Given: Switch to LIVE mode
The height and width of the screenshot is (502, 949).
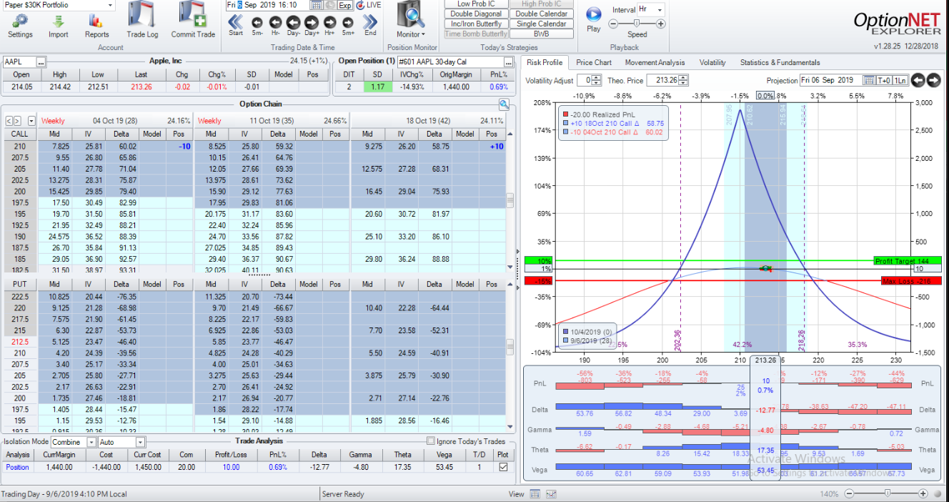Looking at the screenshot, I should click(x=369, y=5).
